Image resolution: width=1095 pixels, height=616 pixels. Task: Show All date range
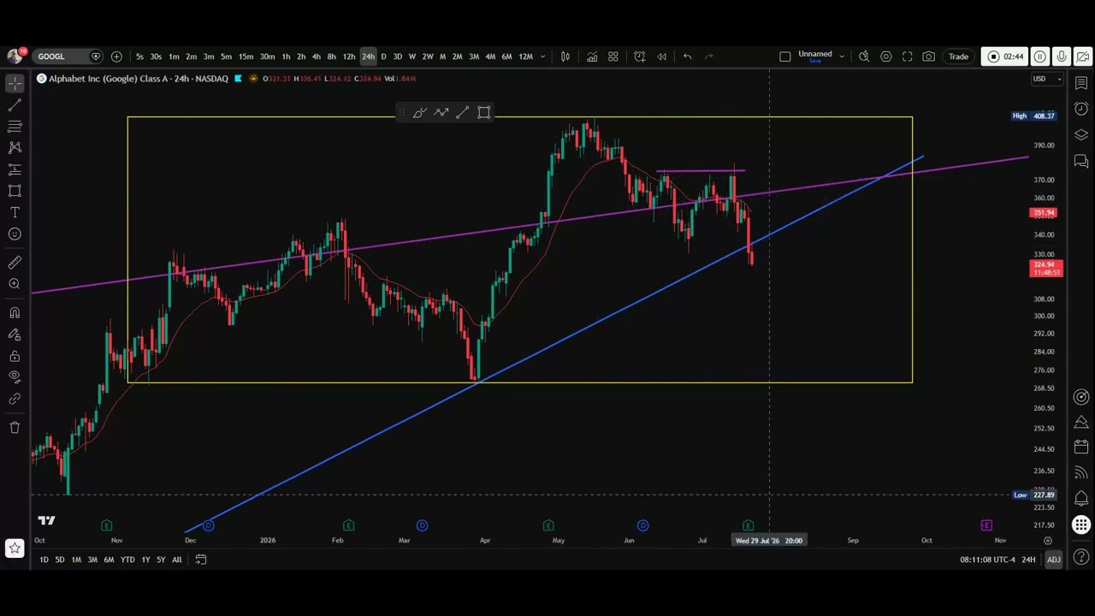[176, 560]
